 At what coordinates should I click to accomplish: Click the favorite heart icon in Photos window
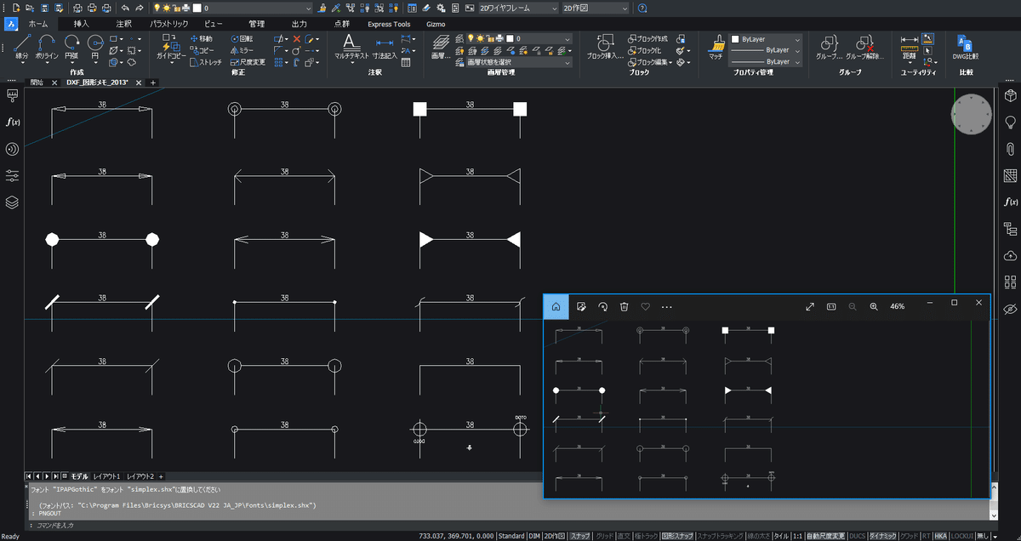645,306
